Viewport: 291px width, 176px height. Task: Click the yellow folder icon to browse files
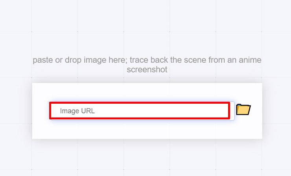[x=243, y=110]
